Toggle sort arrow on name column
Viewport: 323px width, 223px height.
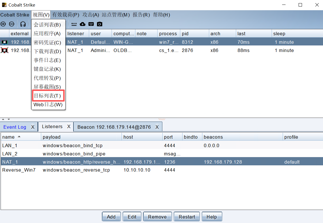pyautogui.click(x=19, y=137)
